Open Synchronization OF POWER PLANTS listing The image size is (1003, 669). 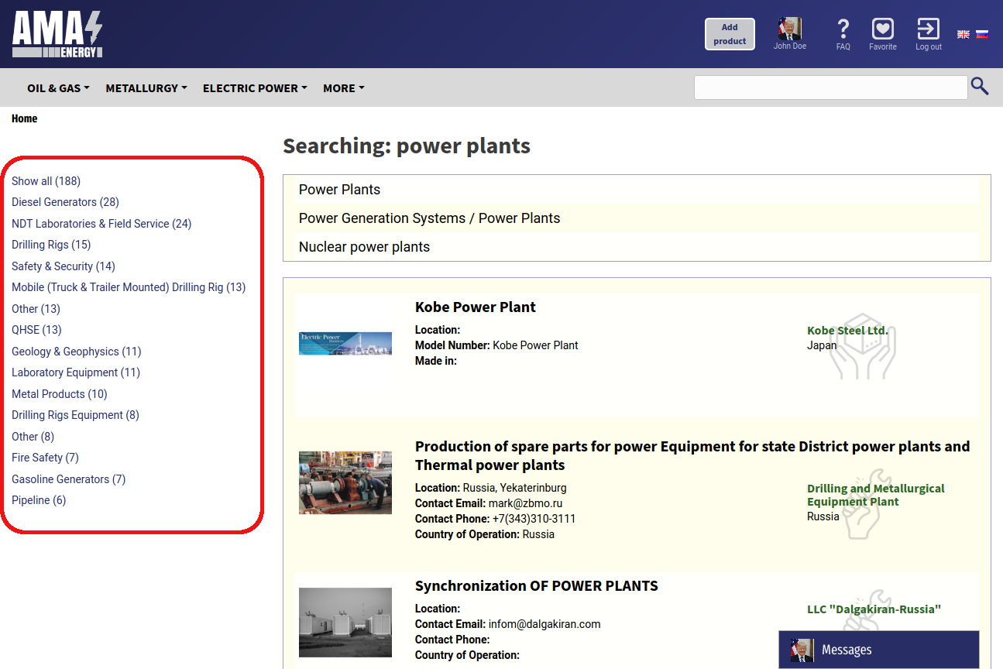(537, 586)
